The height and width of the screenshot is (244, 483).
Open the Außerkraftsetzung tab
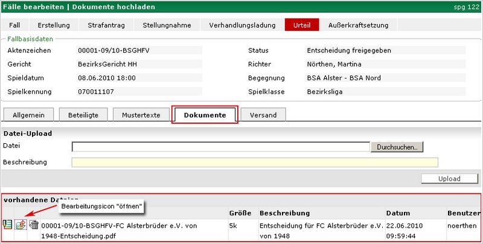(358, 25)
